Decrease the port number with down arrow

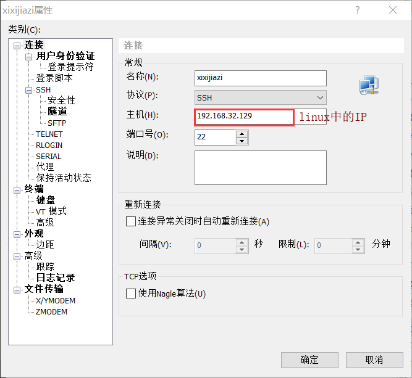point(242,141)
